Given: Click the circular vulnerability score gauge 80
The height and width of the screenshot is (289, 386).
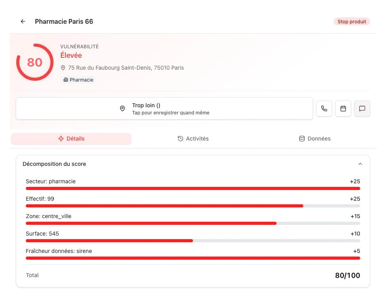Looking at the screenshot, I should pyautogui.click(x=35, y=62).
